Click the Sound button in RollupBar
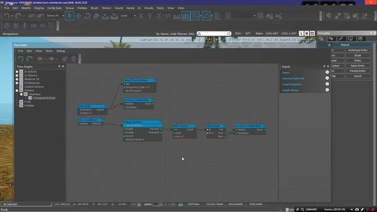The image size is (377, 212). pyautogui.click(x=358, y=76)
